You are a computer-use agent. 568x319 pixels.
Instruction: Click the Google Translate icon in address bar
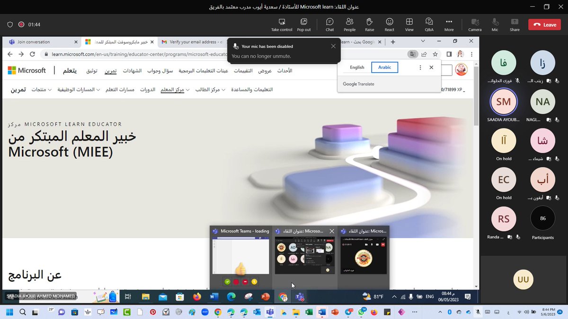pyautogui.click(x=413, y=54)
